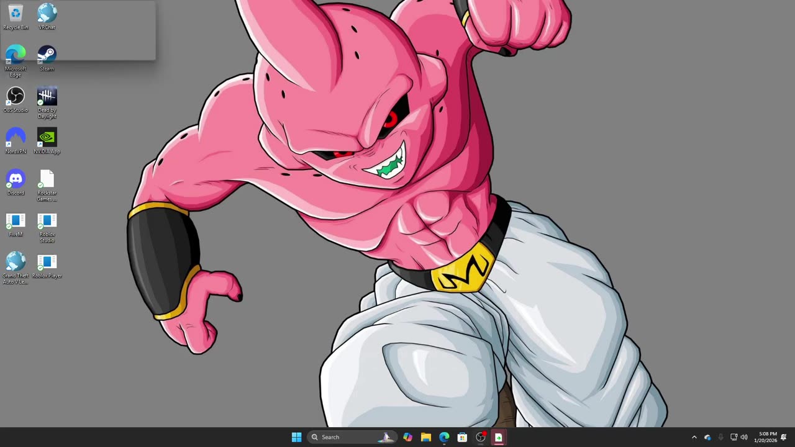Viewport: 795px width, 447px height.
Task: Select the Microsoft Edge desktop shortcut
Action: [x=16, y=61]
